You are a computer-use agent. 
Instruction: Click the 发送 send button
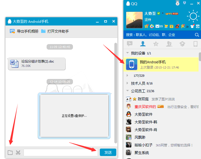click(108, 152)
